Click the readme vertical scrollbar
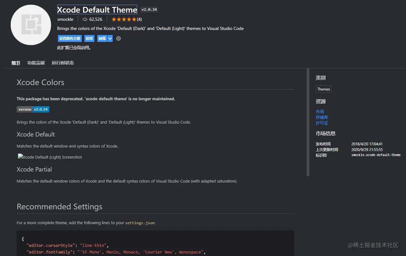Screen dimensions: 406x256 pos(308,122)
